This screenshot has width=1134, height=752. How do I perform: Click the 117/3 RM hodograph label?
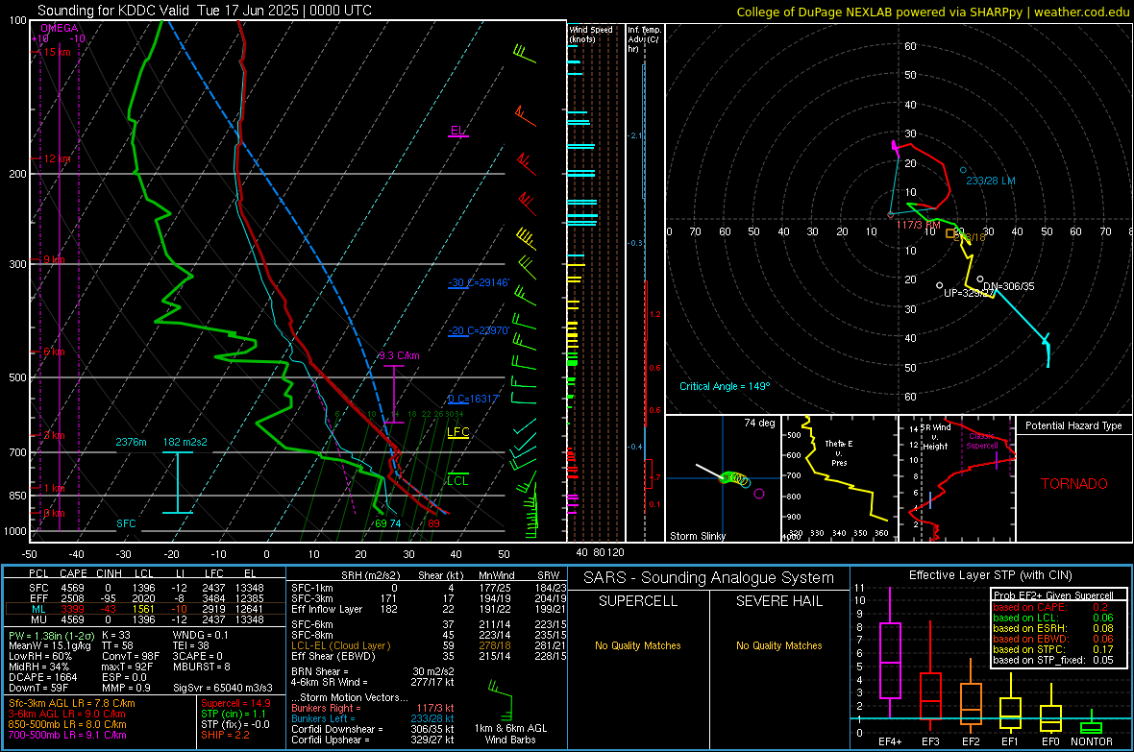point(919,225)
